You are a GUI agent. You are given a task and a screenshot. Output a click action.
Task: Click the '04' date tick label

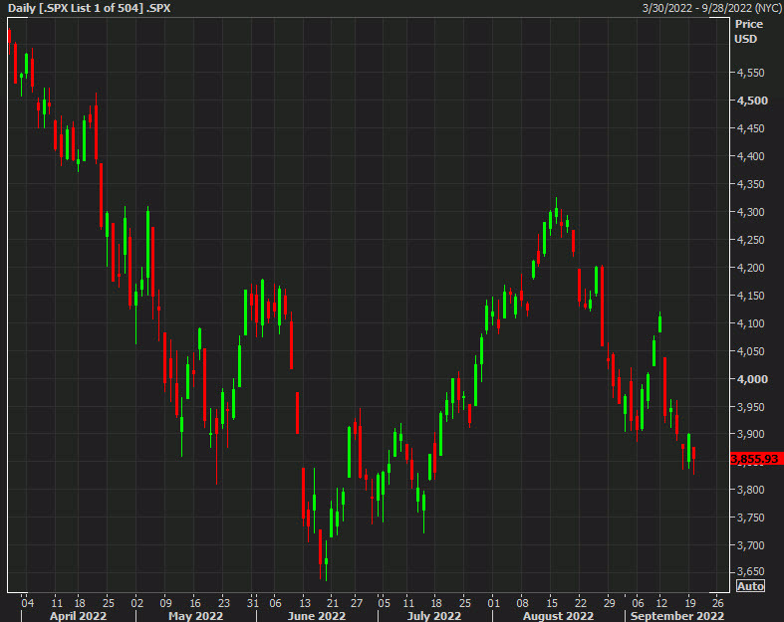(28, 603)
